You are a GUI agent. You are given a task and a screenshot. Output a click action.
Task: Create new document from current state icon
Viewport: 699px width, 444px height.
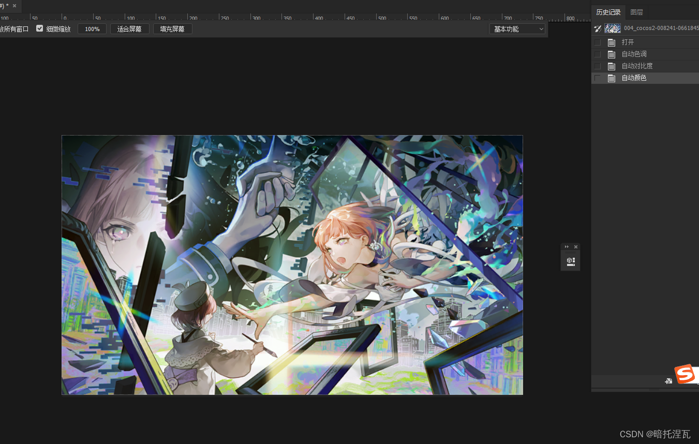[x=668, y=381]
